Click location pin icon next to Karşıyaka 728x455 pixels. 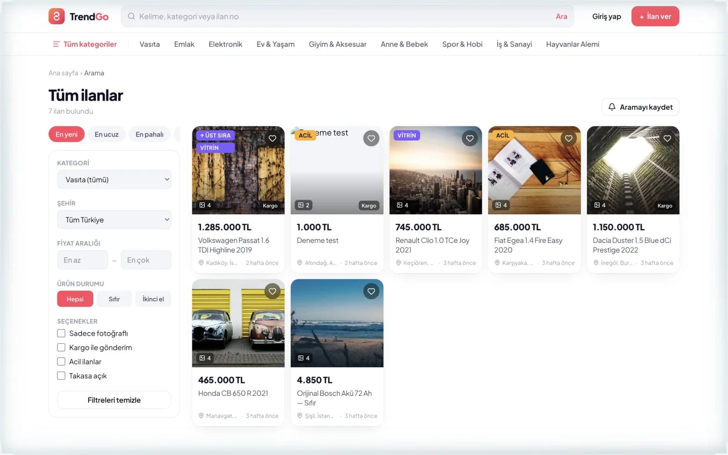coord(497,263)
